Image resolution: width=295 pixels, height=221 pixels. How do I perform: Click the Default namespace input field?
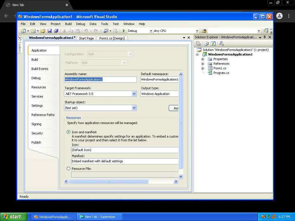pyautogui.click(x=159, y=79)
